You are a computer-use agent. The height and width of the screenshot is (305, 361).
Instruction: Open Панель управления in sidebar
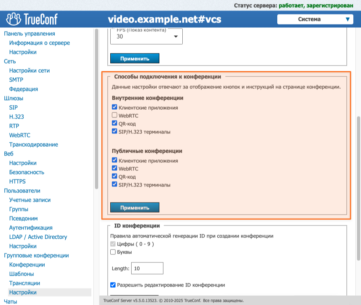[x=29, y=34]
